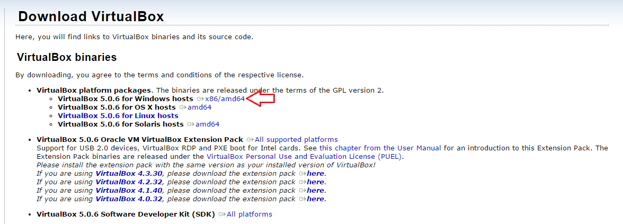Click the Download VirtualBox page heading
This screenshot has width=623, height=224.
[91, 17]
